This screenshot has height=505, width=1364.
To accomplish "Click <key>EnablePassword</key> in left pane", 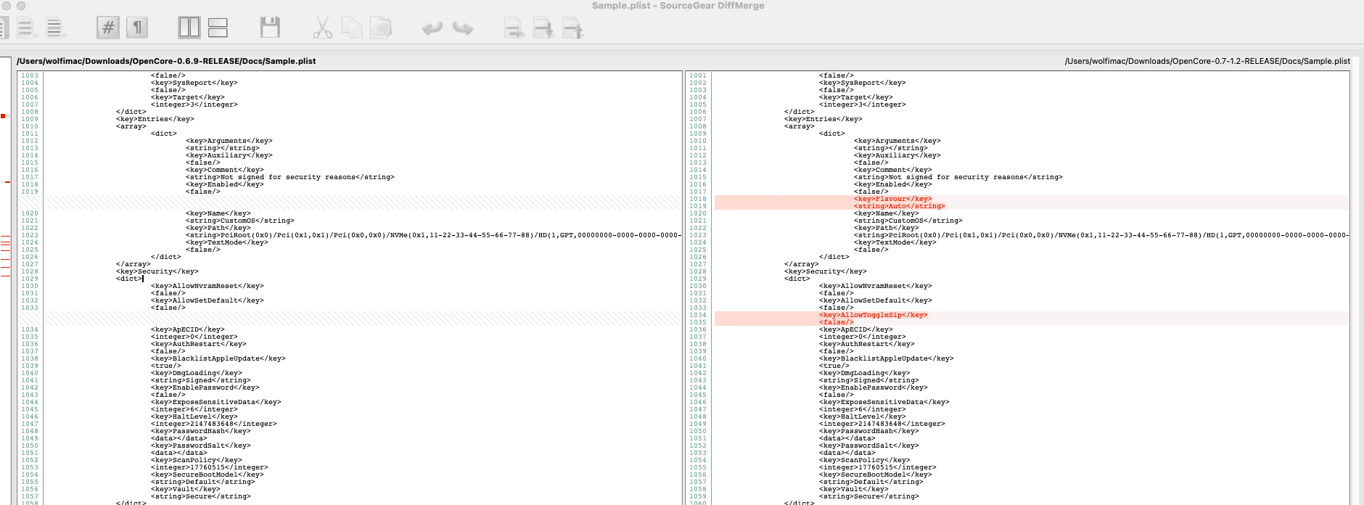I will pyautogui.click(x=205, y=387).
